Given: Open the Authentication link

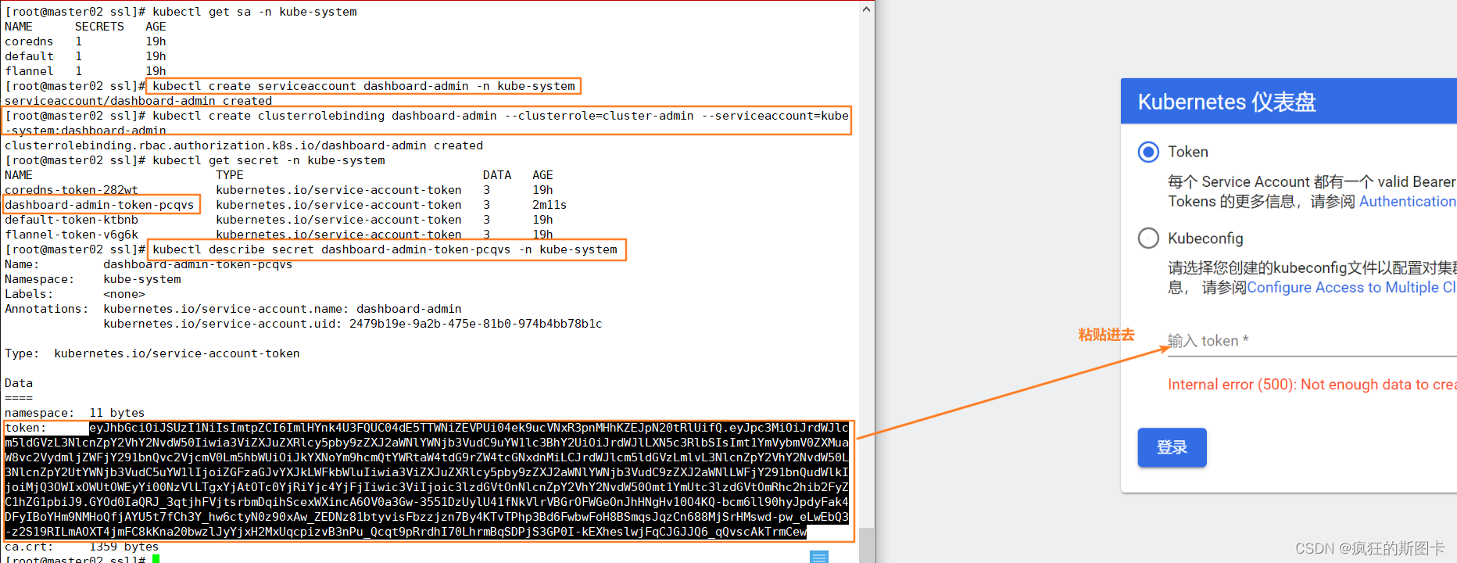Looking at the screenshot, I should pos(1408,202).
